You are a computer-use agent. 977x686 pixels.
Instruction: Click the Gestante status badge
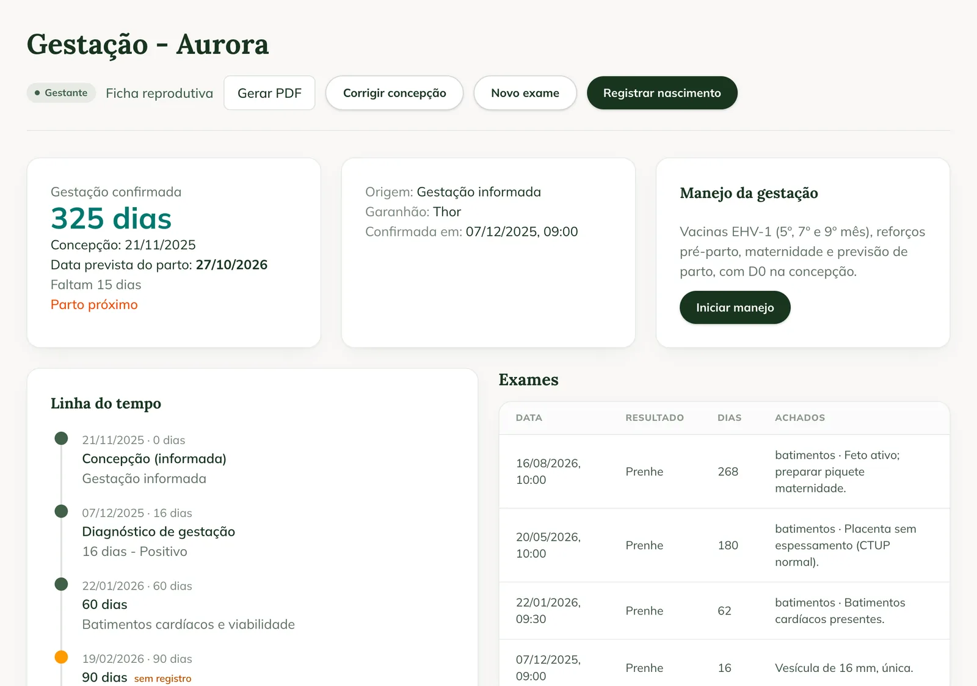[x=61, y=93]
